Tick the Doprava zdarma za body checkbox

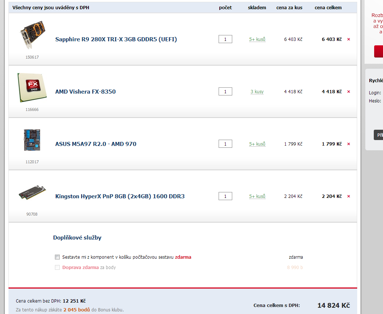(57, 268)
